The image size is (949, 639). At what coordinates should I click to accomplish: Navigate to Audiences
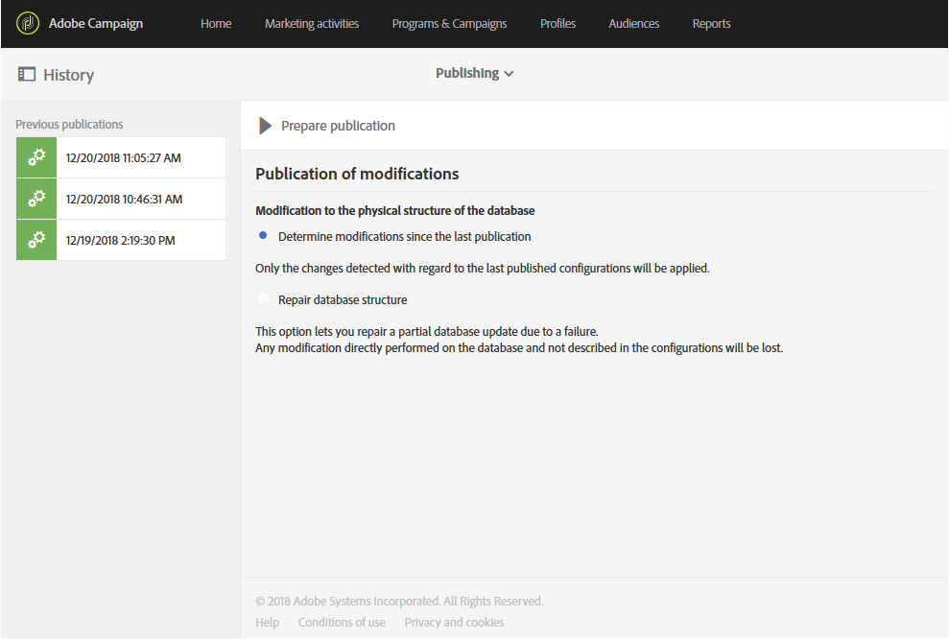click(x=633, y=23)
